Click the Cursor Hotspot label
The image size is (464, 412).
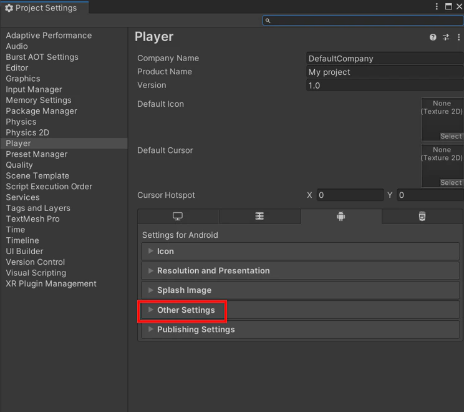pyautogui.click(x=166, y=195)
